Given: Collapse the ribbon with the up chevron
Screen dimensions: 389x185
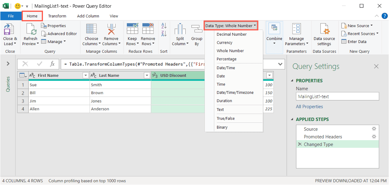Looking at the screenshot, I should coord(376,16).
